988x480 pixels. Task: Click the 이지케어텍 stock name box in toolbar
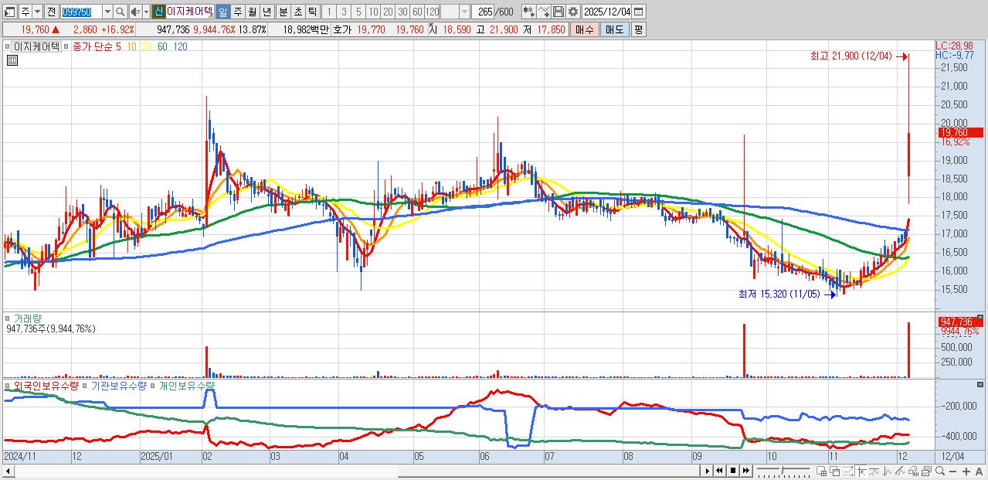(190, 12)
